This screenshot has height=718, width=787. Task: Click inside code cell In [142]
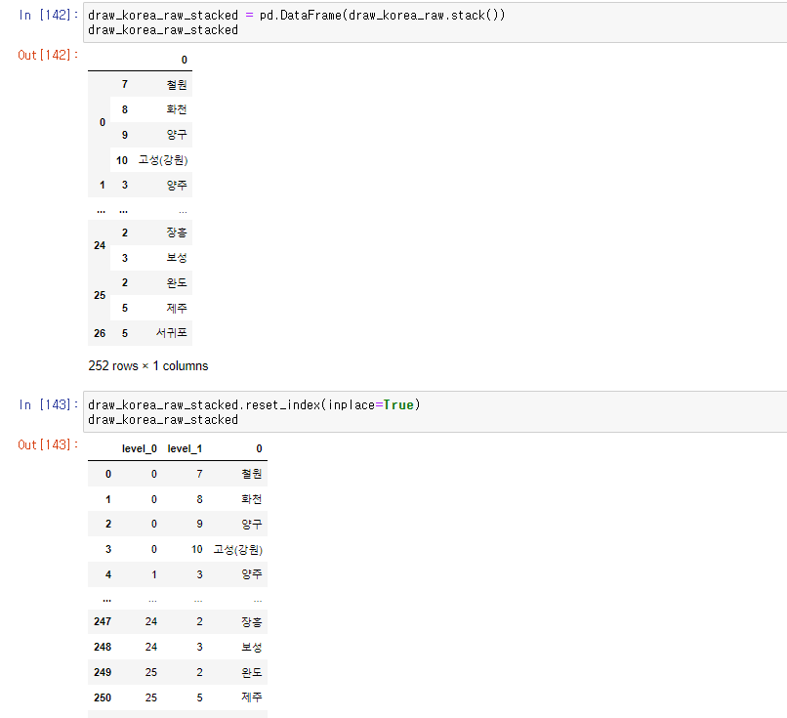point(435,22)
